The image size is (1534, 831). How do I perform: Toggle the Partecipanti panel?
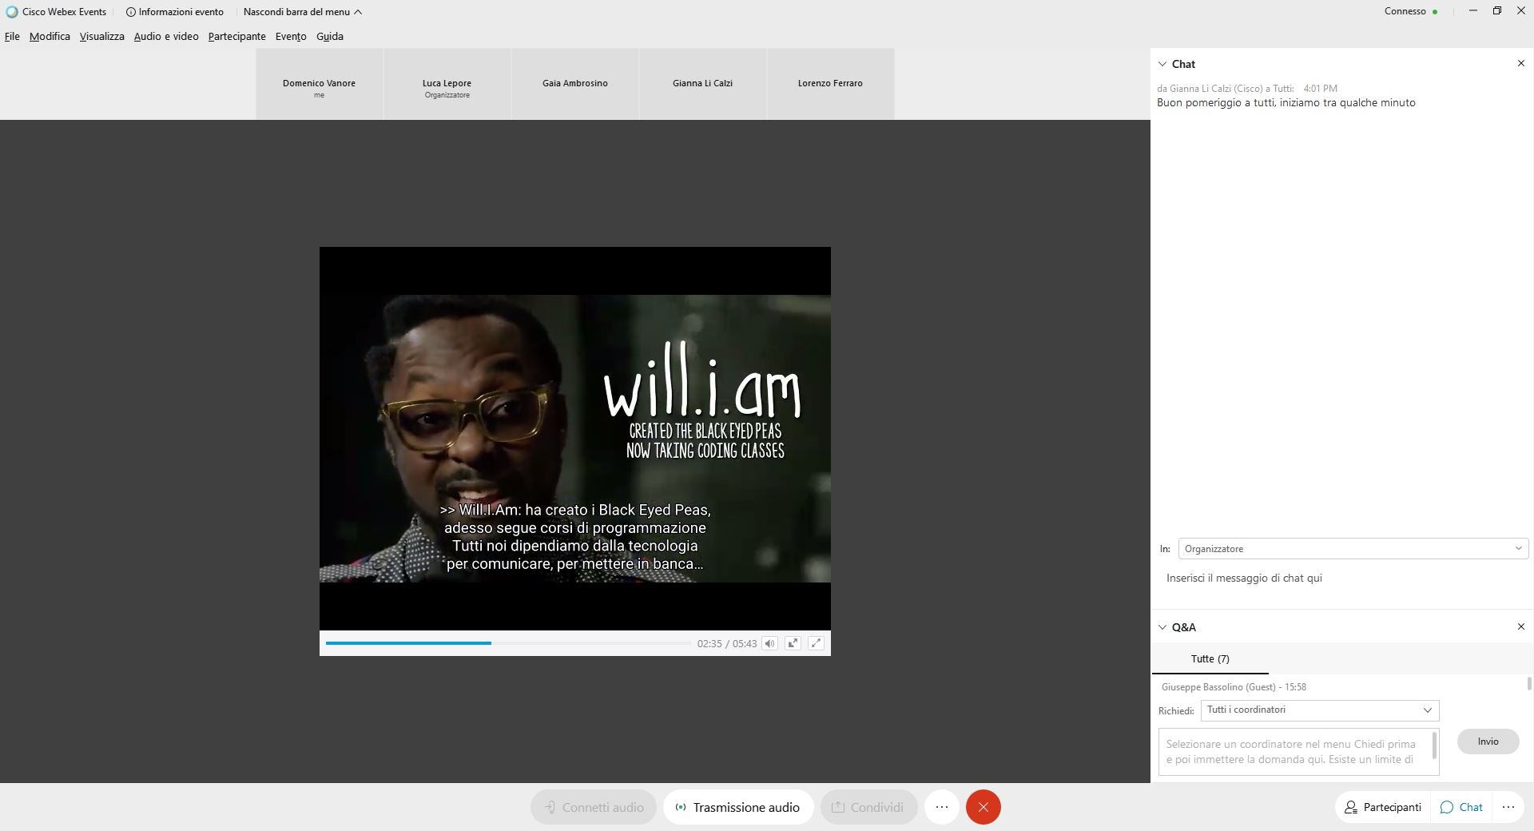(1383, 807)
